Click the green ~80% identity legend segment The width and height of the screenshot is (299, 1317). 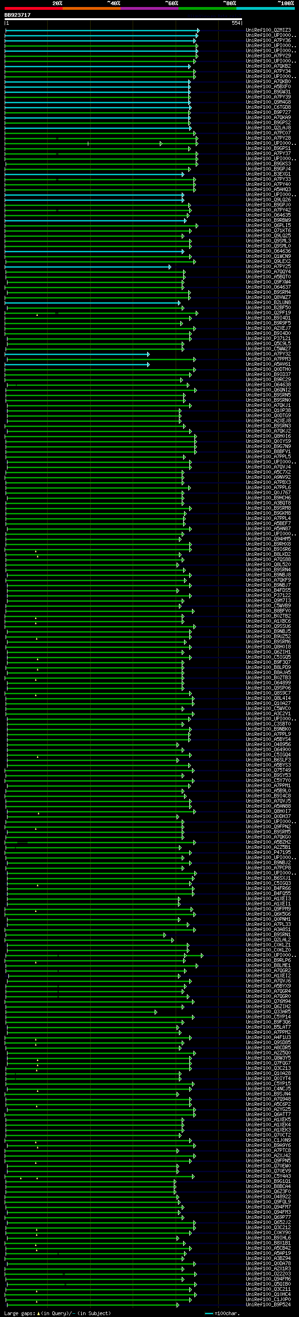click(207, 8)
